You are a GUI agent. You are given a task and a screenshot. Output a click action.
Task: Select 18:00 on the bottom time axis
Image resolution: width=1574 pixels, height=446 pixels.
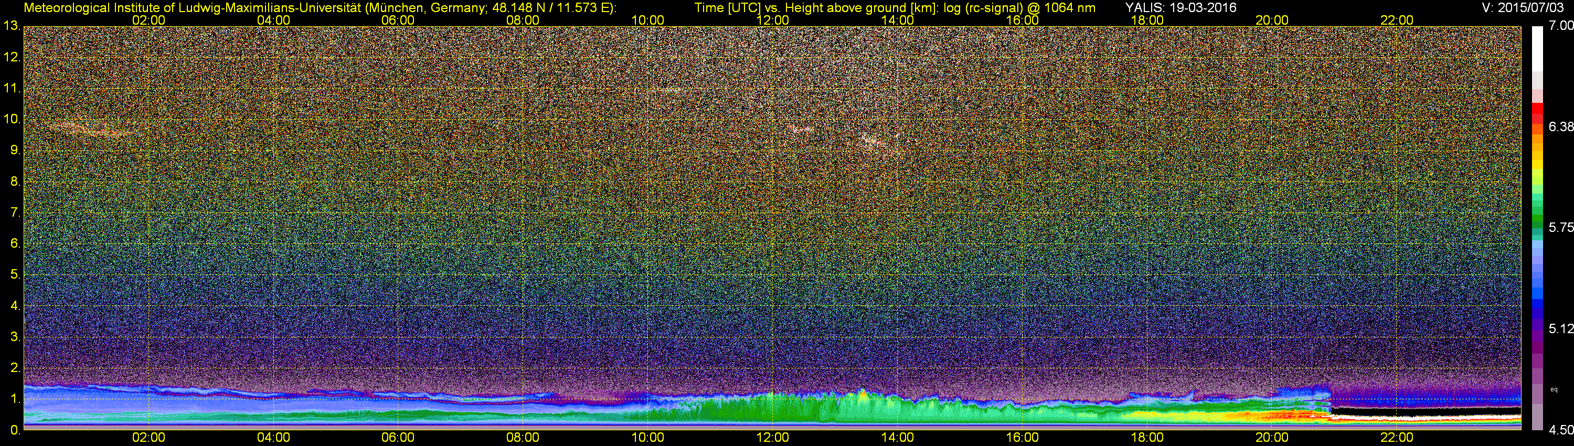tap(1147, 438)
